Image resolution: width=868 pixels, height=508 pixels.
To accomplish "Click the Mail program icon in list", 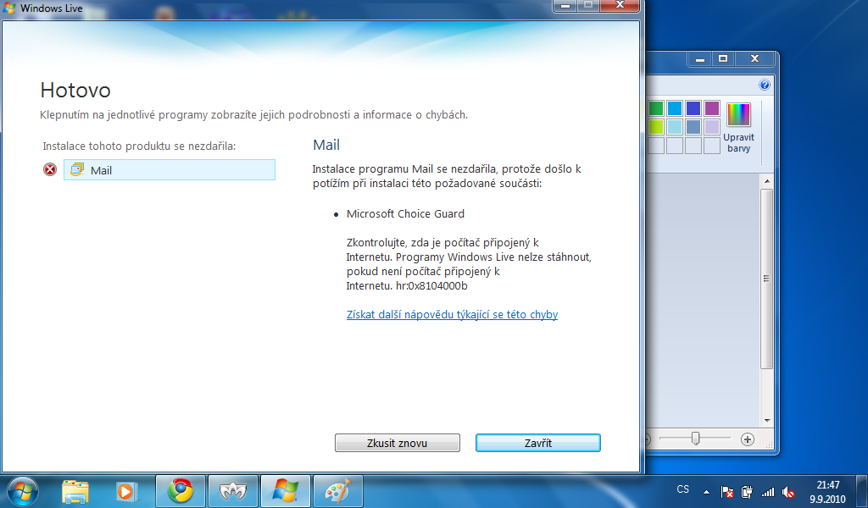I will click(x=77, y=169).
